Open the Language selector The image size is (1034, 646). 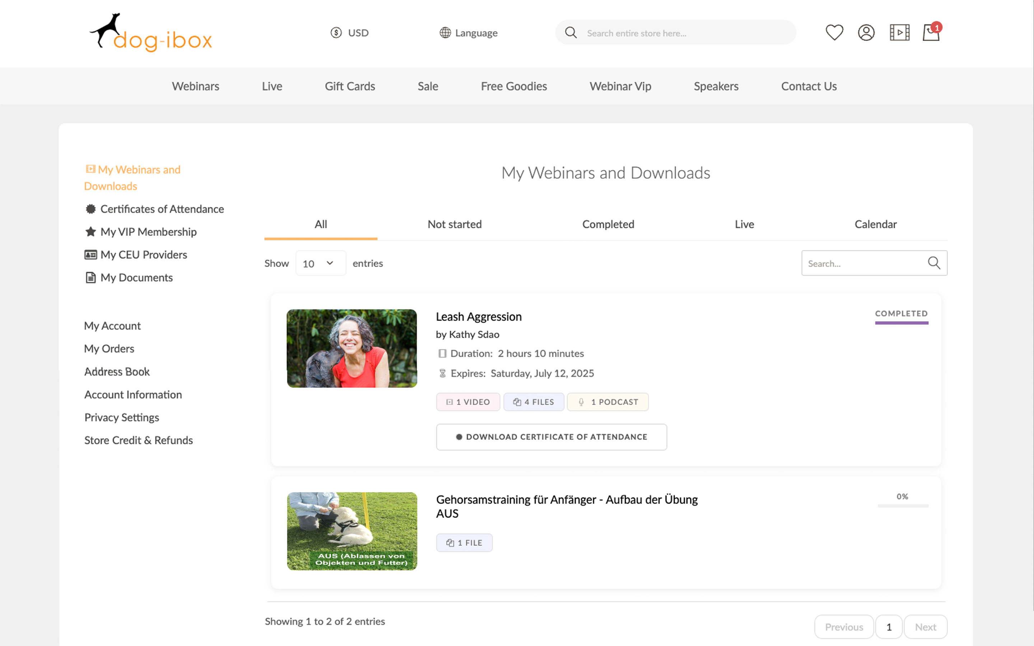coord(469,32)
